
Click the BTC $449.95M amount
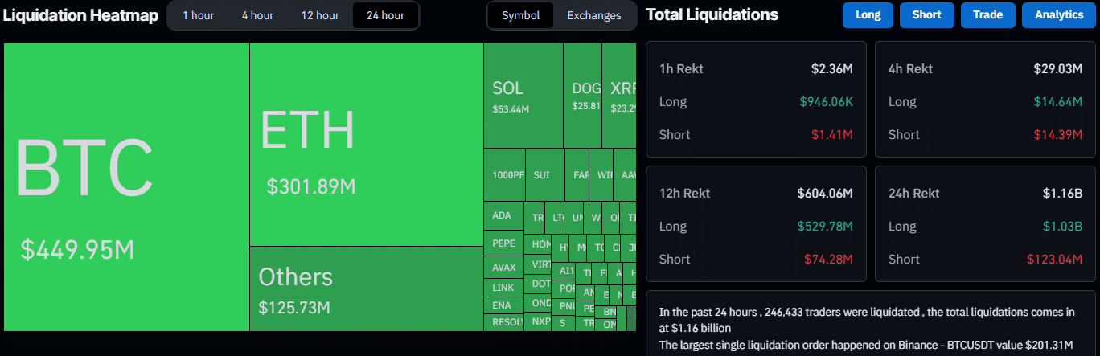77,250
